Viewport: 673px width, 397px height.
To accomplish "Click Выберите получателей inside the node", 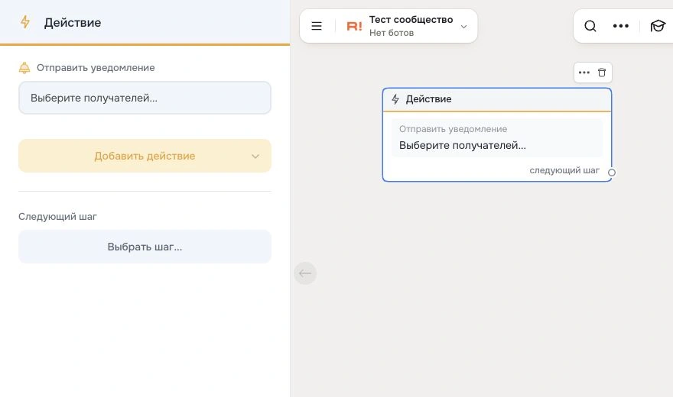I will (x=462, y=145).
